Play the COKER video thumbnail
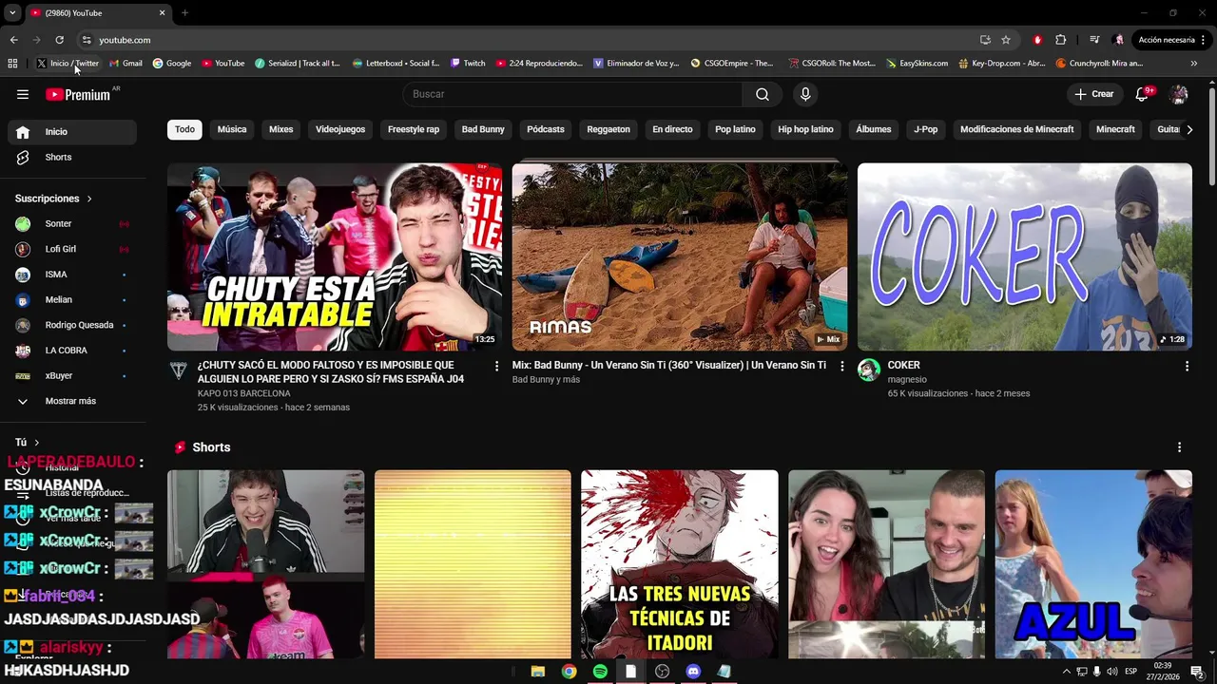The height and width of the screenshot is (684, 1217). [x=1025, y=256]
